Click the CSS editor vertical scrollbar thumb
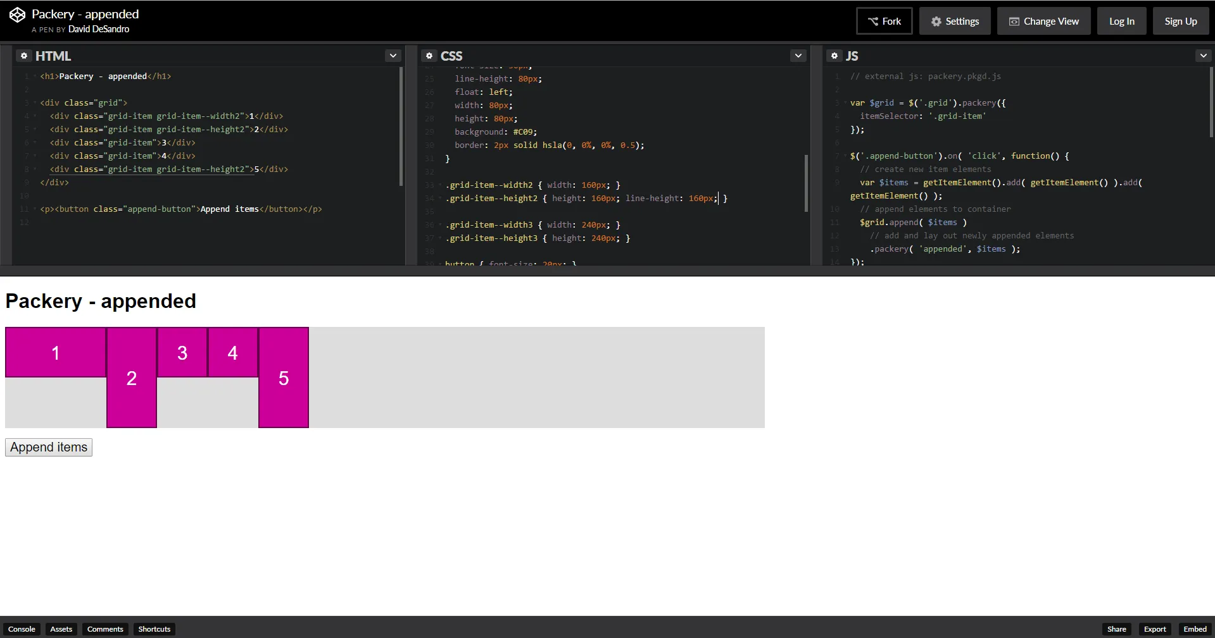The image size is (1215, 638). click(806, 183)
